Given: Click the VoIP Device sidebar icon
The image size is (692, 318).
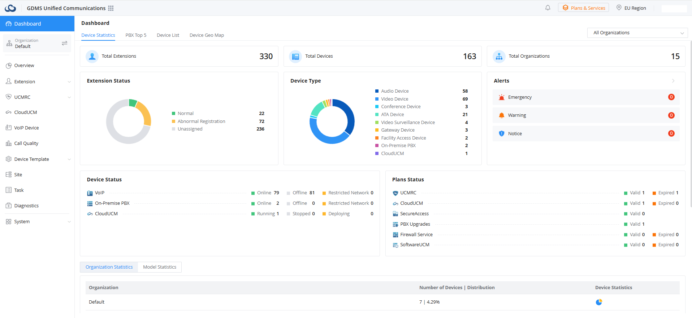Looking at the screenshot, I should tap(9, 128).
